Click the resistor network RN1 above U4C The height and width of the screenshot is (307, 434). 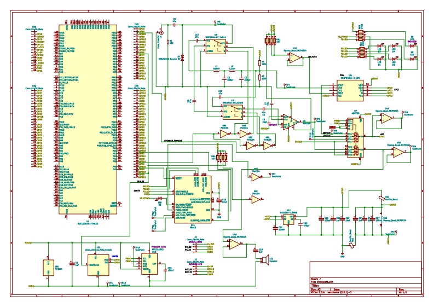tap(271, 40)
